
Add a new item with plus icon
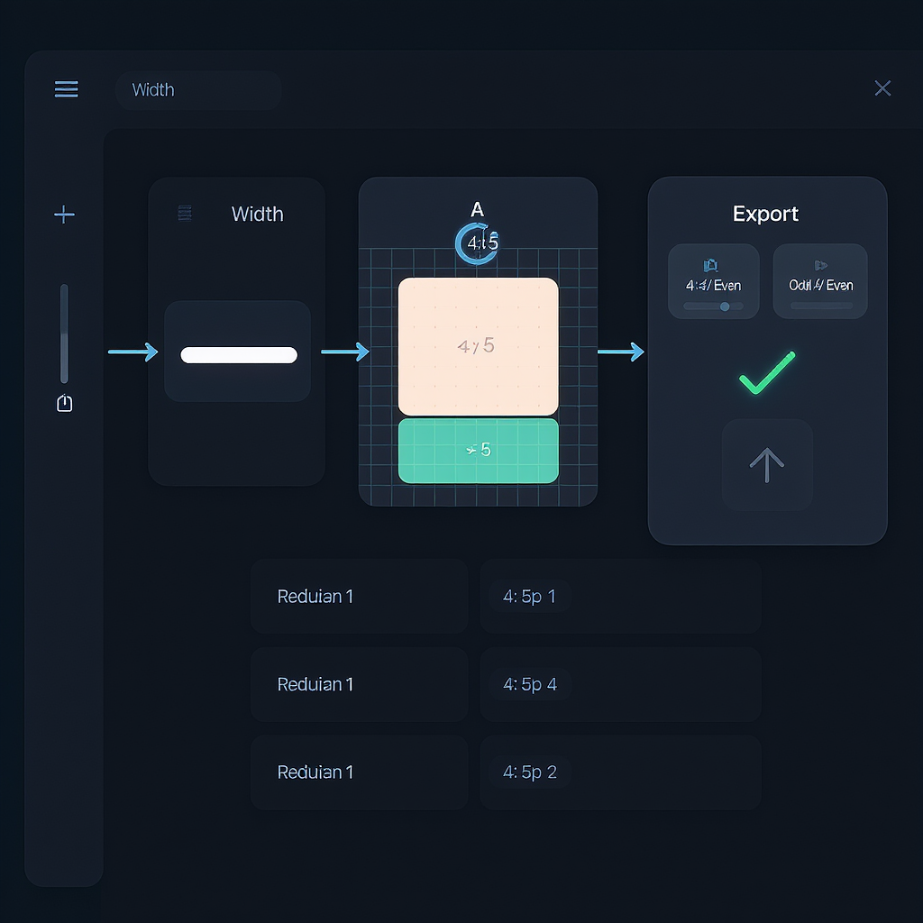[64, 215]
